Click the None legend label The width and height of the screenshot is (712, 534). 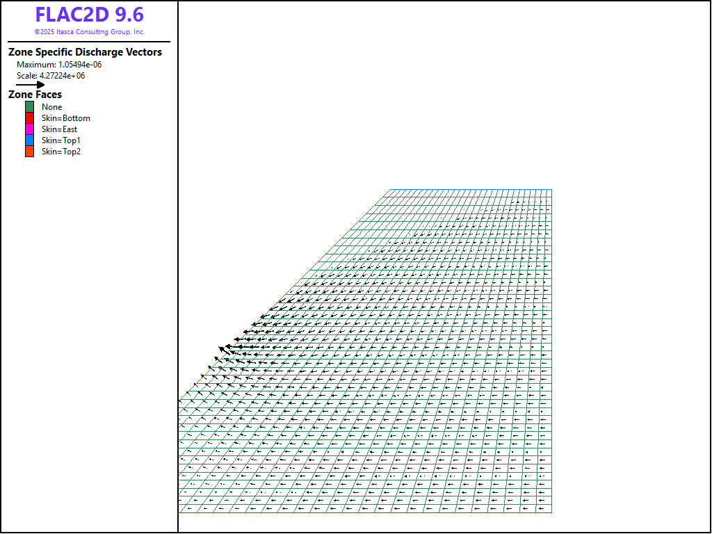click(x=52, y=107)
